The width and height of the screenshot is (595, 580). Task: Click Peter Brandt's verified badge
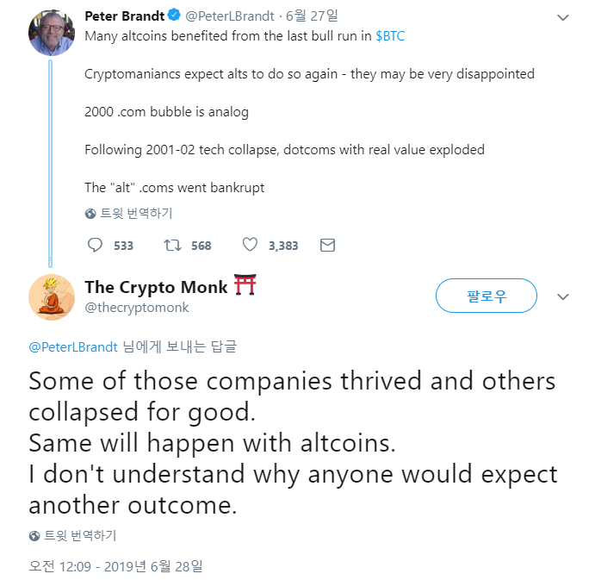pyautogui.click(x=174, y=16)
